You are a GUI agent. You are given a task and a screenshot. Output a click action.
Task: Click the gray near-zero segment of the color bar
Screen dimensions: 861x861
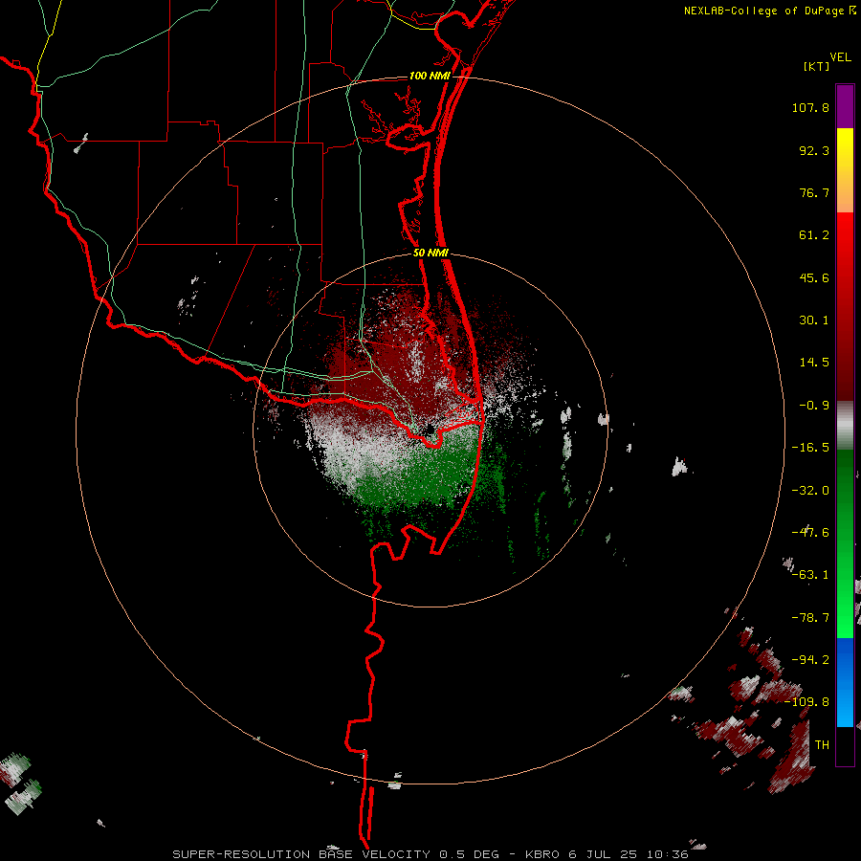coord(845,425)
